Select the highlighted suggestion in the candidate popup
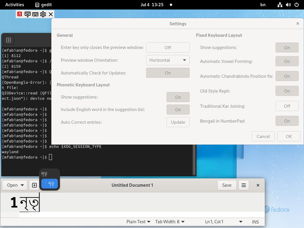Image resolution: width=304 pixels, height=228 pixels. 49,184
